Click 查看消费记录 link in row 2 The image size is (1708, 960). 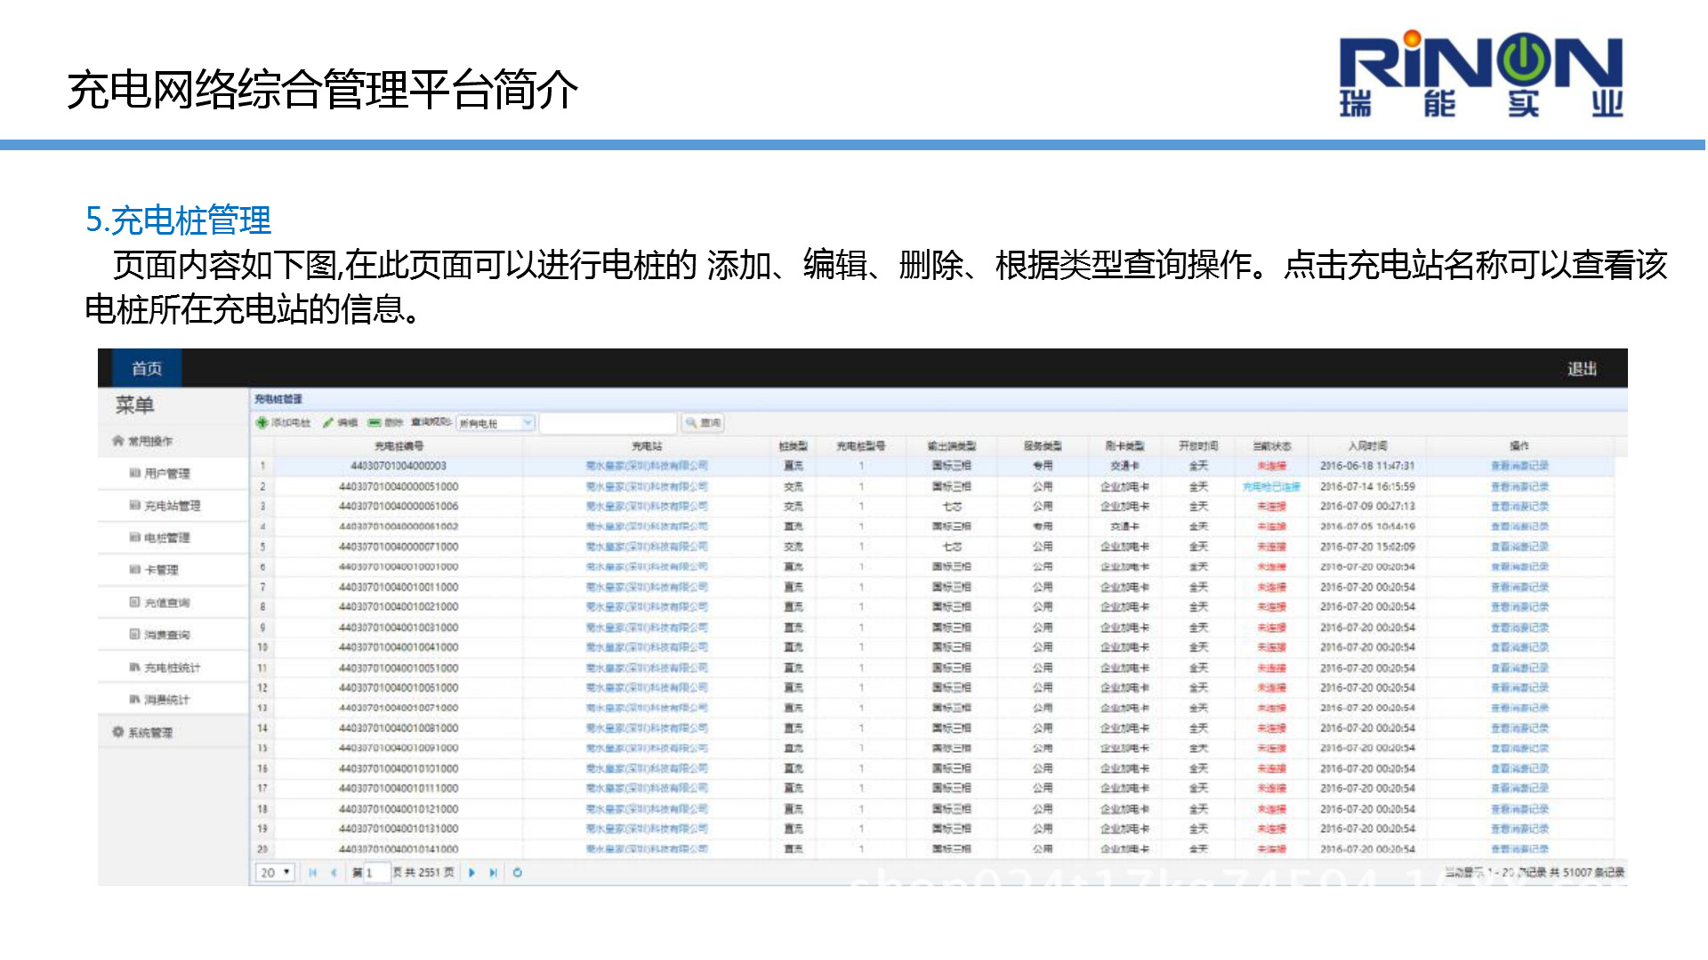pos(1519,486)
